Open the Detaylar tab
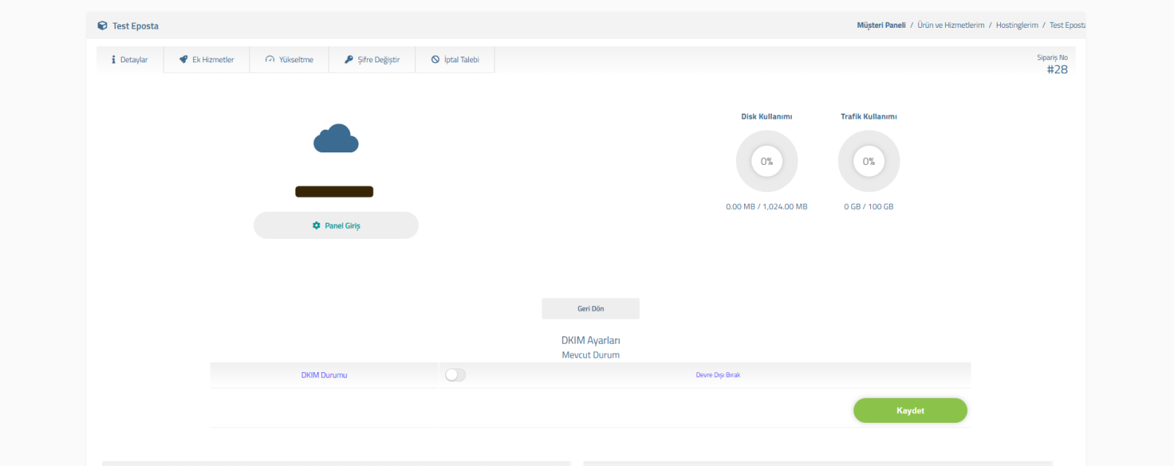Viewport: 1174px width, 466px height. [130, 59]
